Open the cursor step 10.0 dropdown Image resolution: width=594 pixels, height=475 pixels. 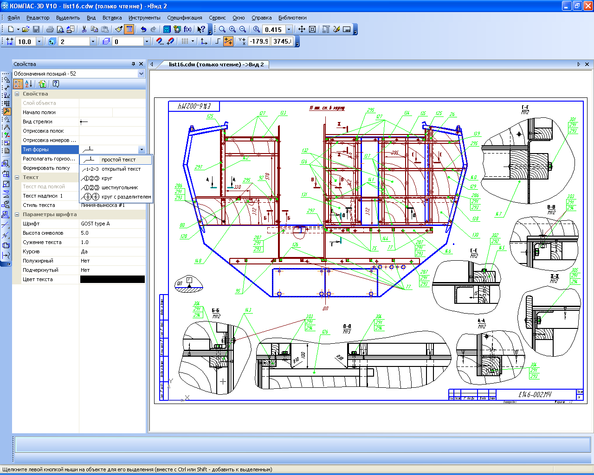39,41
